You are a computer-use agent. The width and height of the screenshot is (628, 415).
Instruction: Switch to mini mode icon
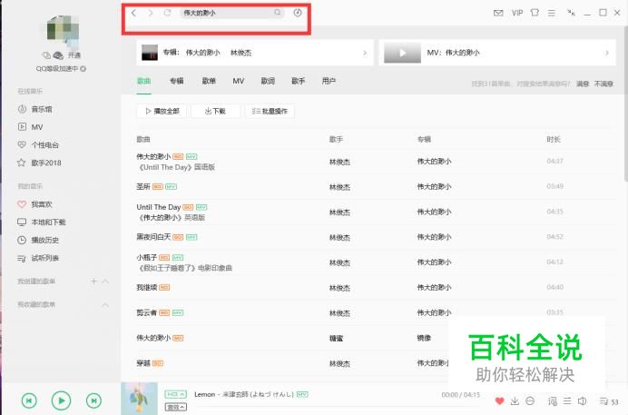571,13
